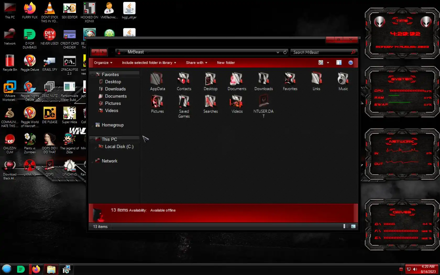440x275 pixels.
Task: Refresh the MrBeast folder view
Action: (285, 52)
